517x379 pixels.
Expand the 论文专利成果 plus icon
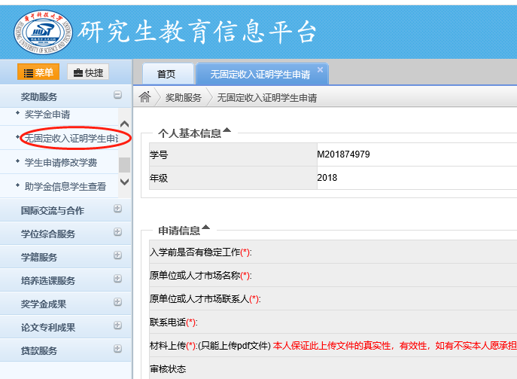(117, 327)
